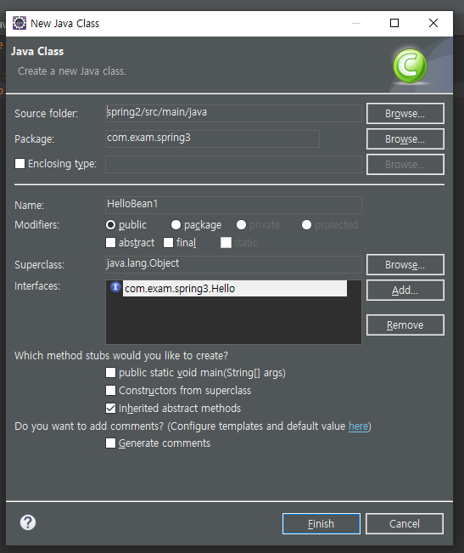Click the Source folder input field
This screenshot has height=553, width=464.
233,113
